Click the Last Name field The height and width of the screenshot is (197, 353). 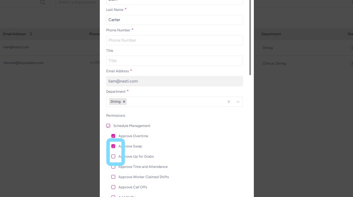point(174,20)
